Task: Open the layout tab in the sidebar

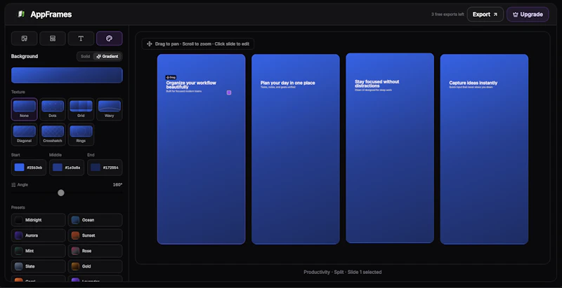Action: click(x=53, y=39)
